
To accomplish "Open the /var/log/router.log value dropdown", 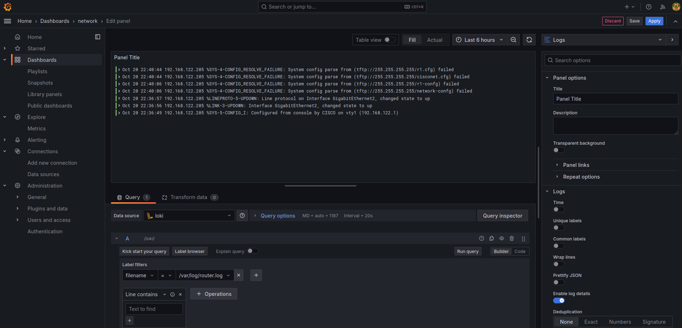I will click(205, 275).
